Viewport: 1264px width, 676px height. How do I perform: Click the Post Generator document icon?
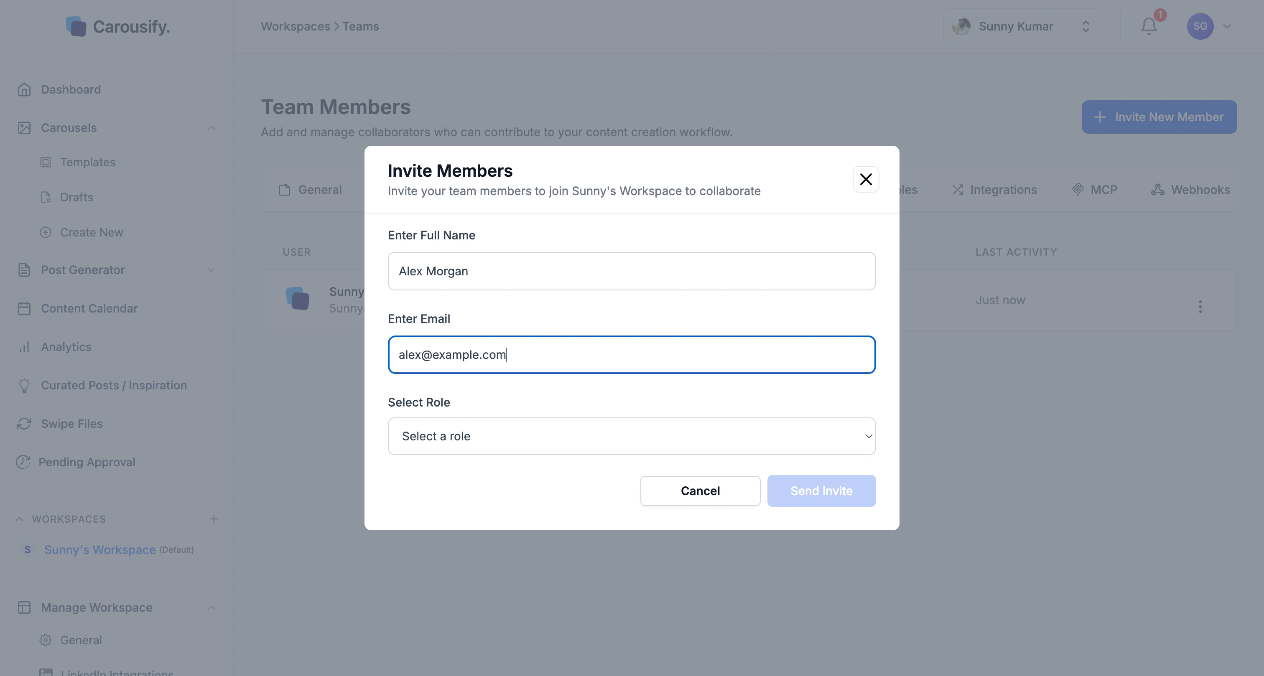tap(24, 270)
